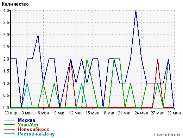Click the 30 мая x-axis label
Viewport: 183px width, 138px height.
pyautogui.click(x=174, y=113)
